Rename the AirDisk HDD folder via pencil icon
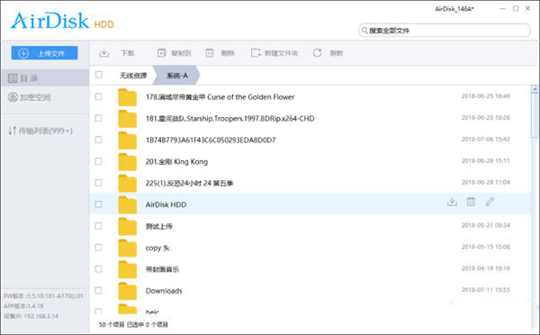 pos(490,202)
